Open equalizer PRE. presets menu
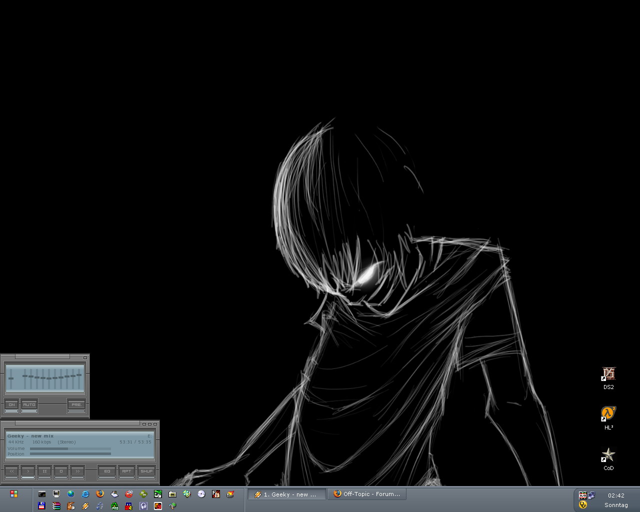Screen dimensions: 640x512 click(x=76, y=405)
